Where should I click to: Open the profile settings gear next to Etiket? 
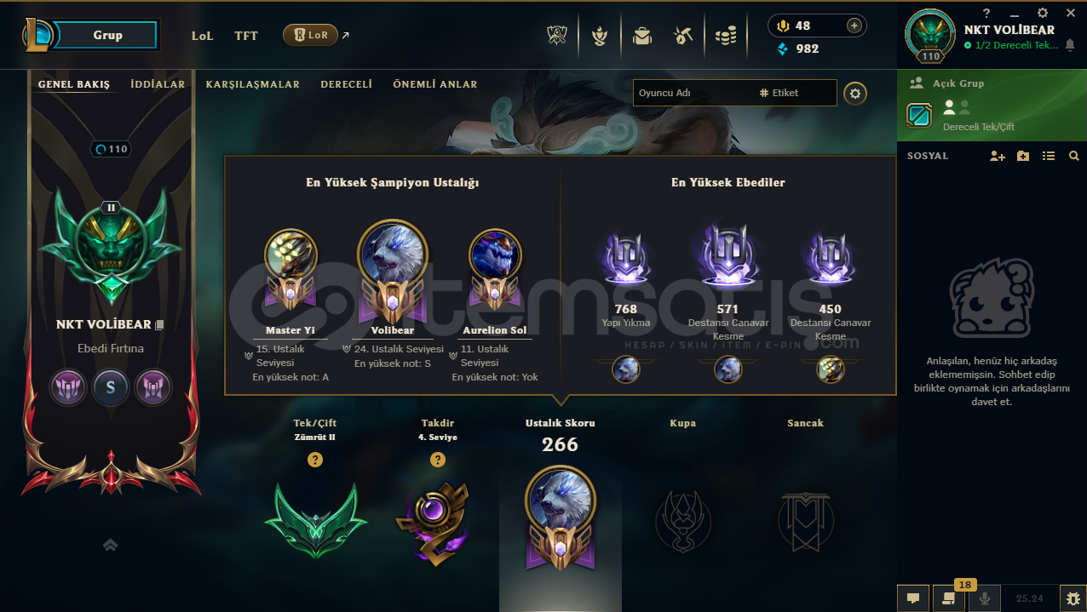(855, 93)
